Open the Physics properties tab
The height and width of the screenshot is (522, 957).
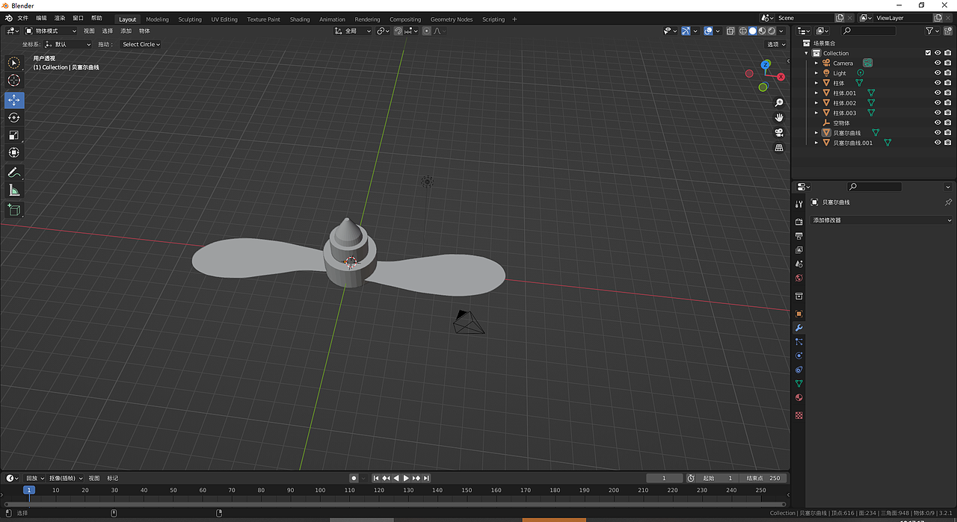798,356
